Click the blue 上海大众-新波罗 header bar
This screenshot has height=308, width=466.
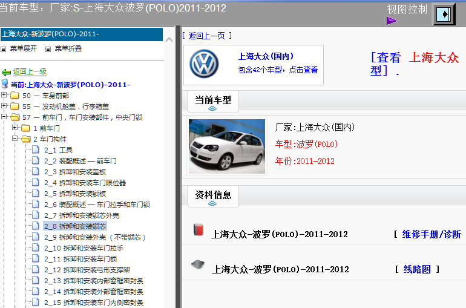click(82, 34)
